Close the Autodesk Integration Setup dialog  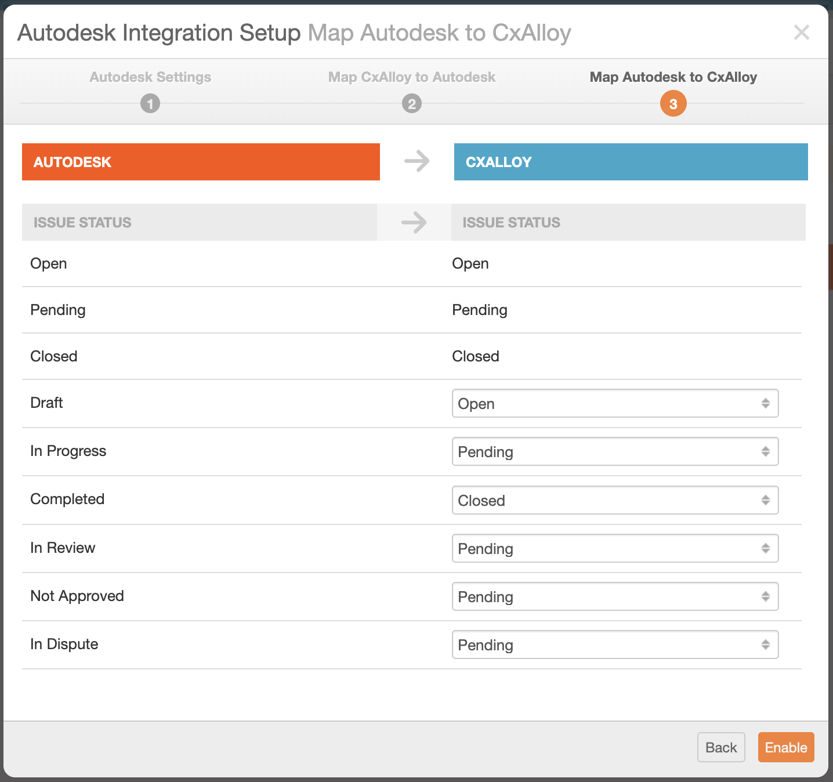click(801, 32)
